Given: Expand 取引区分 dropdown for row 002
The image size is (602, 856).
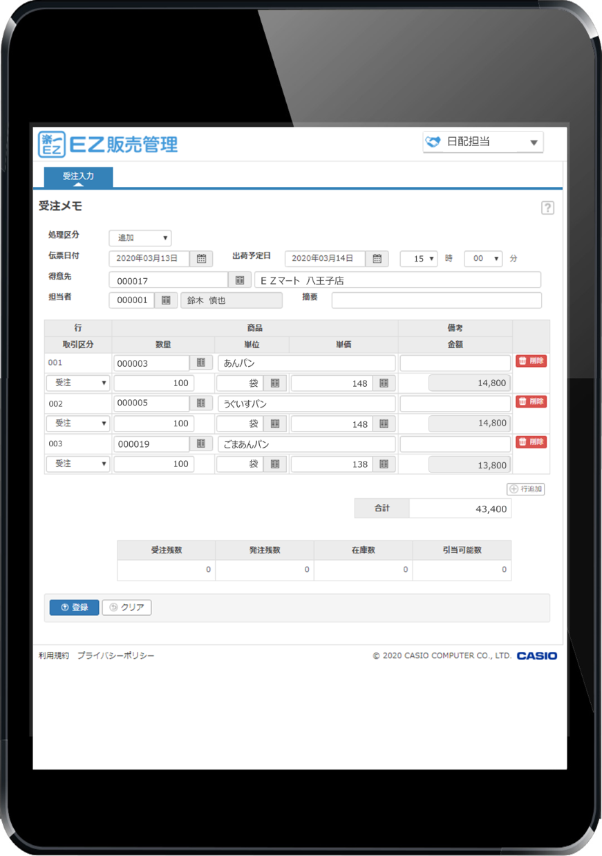Looking at the screenshot, I should point(78,424).
